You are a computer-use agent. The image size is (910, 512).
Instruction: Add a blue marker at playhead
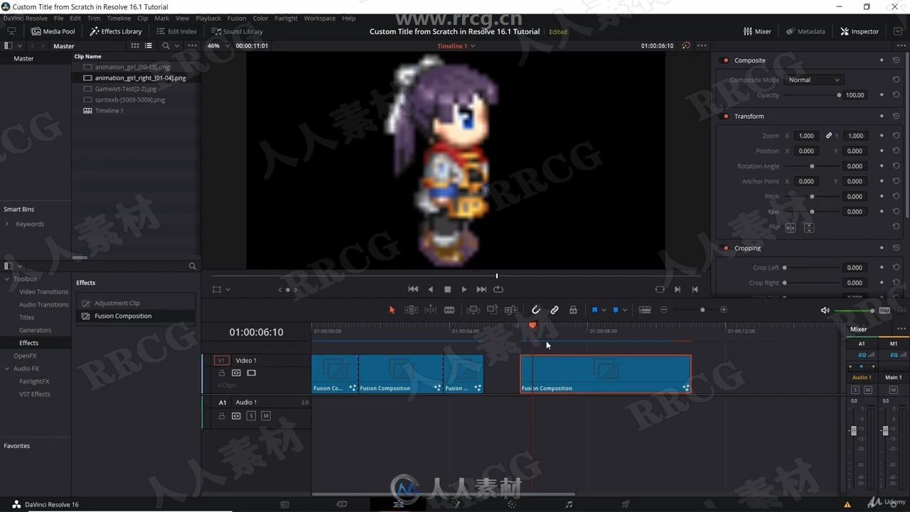pos(616,310)
